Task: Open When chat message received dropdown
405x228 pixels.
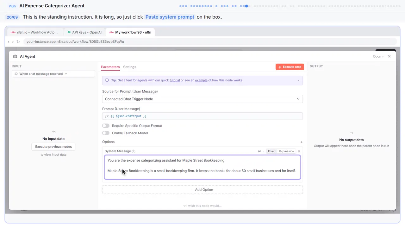Action: (x=53, y=74)
